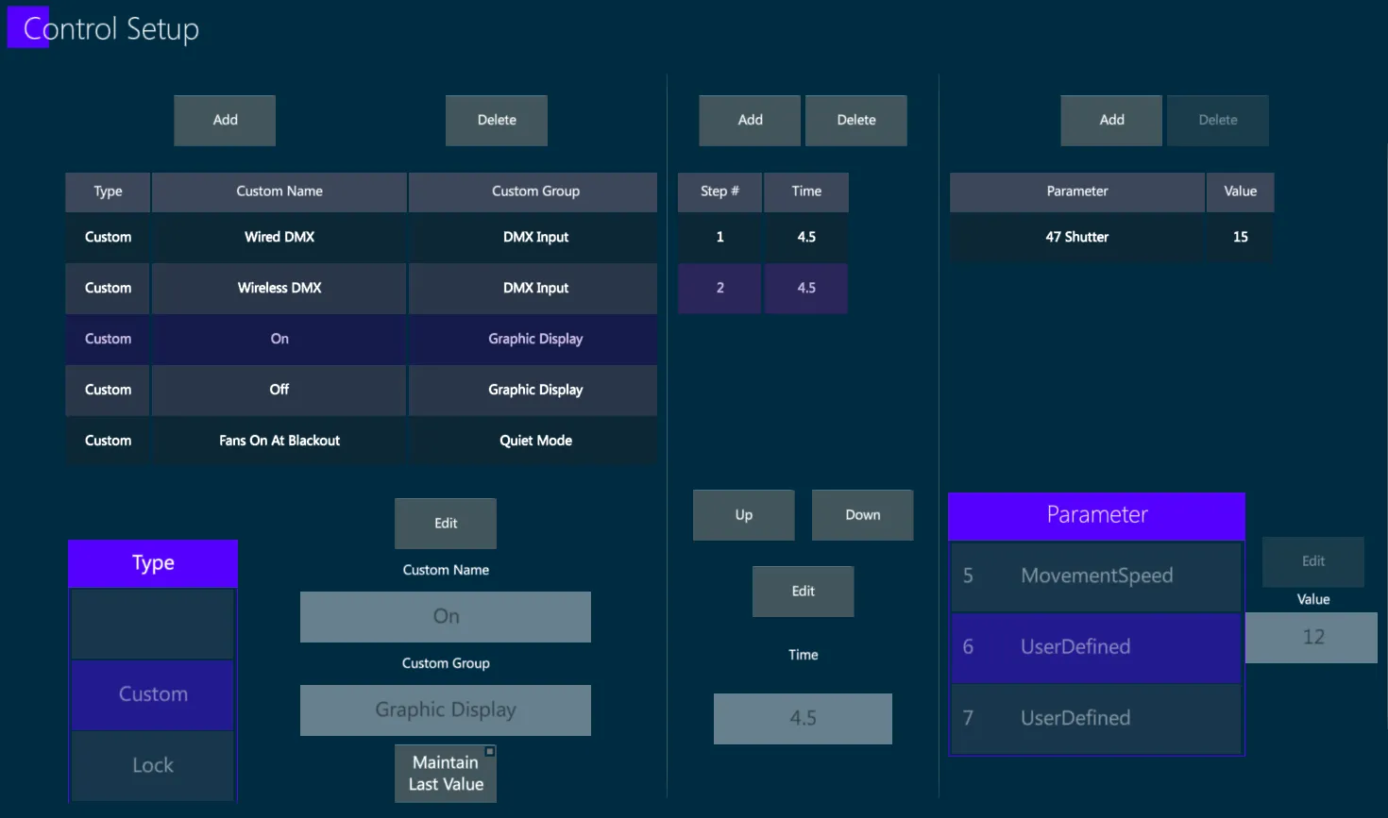The width and height of the screenshot is (1388, 818).
Task: Click the Step # column header
Action: coord(719,192)
